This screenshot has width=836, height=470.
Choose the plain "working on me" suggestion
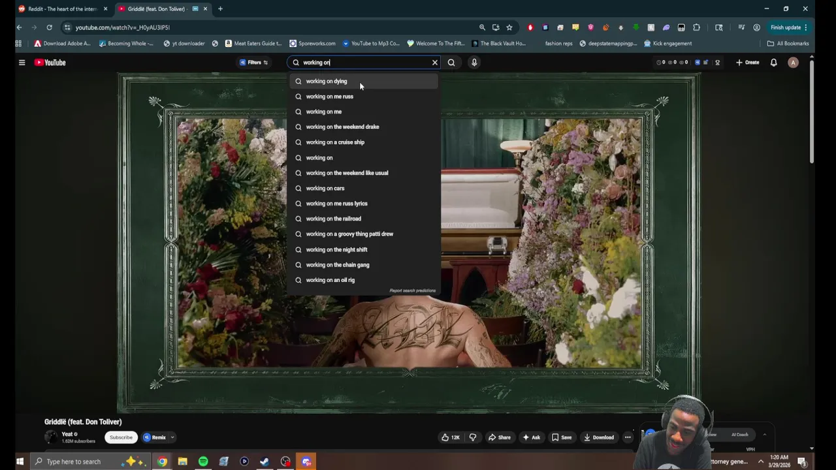click(364, 112)
